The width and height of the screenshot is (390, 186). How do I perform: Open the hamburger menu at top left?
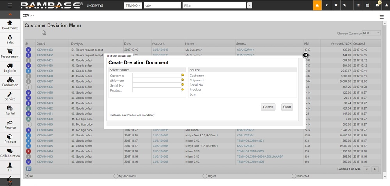pos(10,5)
